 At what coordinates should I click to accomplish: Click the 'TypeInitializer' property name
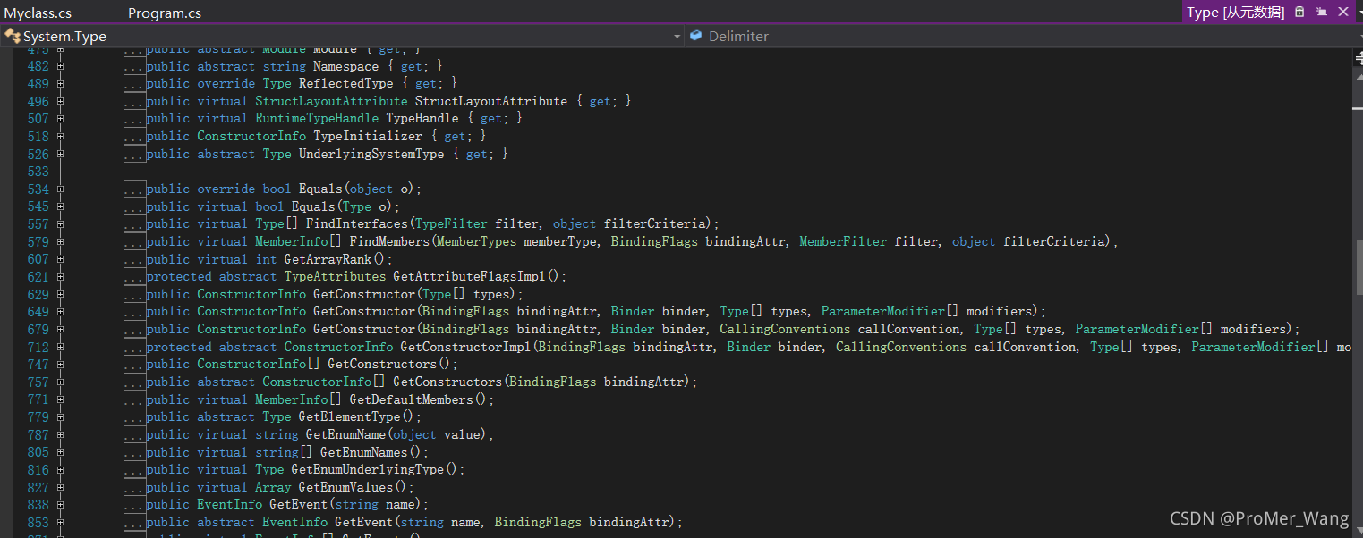[367, 136]
